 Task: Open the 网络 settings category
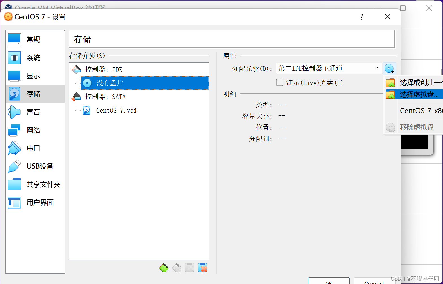(35, 130)
